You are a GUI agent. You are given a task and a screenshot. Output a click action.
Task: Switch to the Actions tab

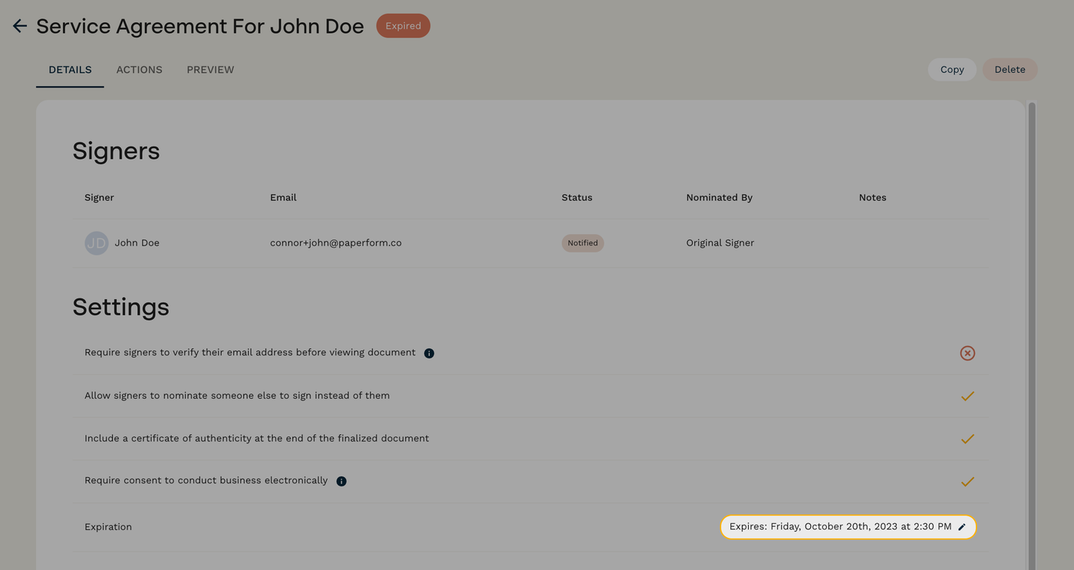click(x=139, y=69)
